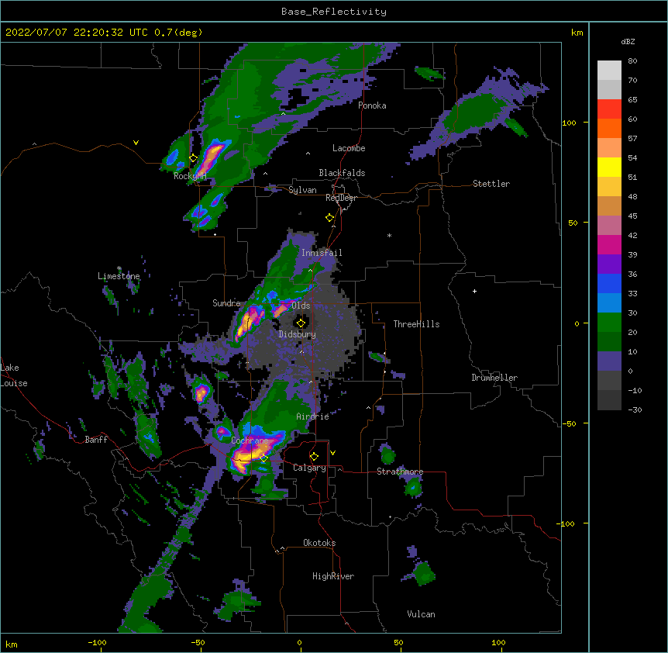The width and height of the screenshot is (668, 653).
Task: Click the Ponoka town label
Action: [x=372, y=105]
